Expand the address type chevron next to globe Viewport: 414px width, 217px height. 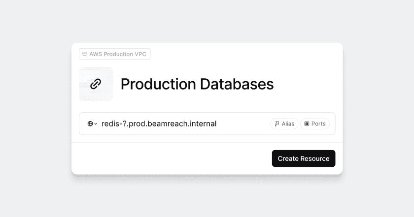(96, 124)
